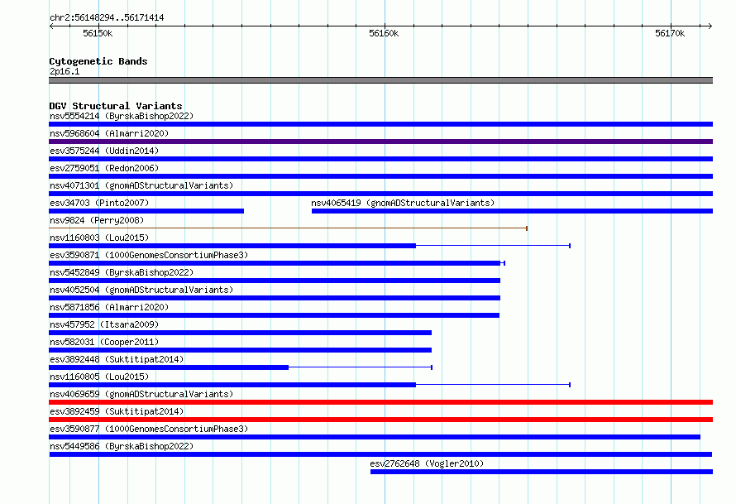The width and height of the screenshot is (736, 504).
Task: Click the 56160k ruler tick label
Action: 384,33
